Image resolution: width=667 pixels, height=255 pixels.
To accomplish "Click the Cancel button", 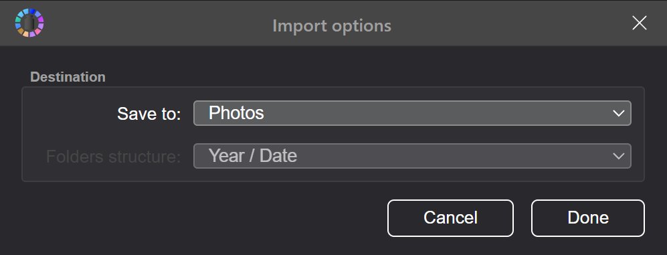I will tap(450, 218).
